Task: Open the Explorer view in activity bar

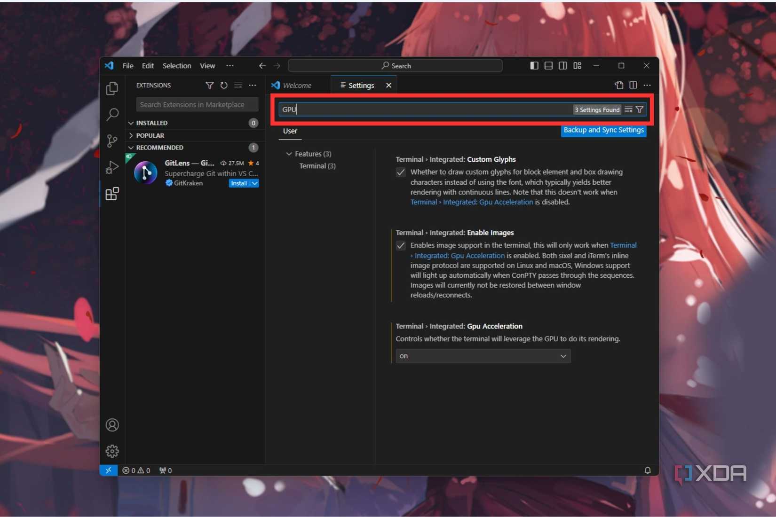Action: (112, 88)
